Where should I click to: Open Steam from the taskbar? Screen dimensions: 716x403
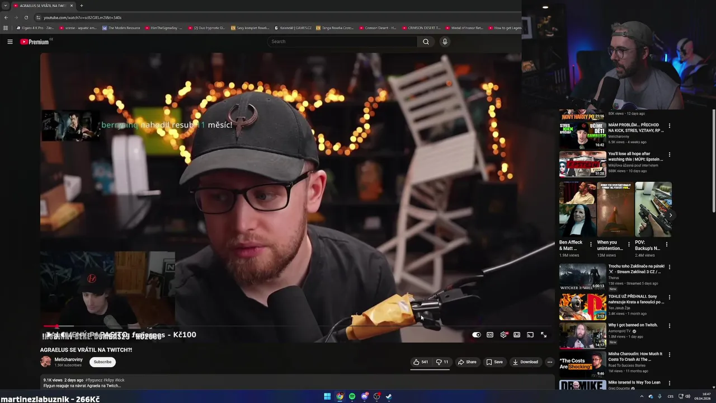coord(389,396)
